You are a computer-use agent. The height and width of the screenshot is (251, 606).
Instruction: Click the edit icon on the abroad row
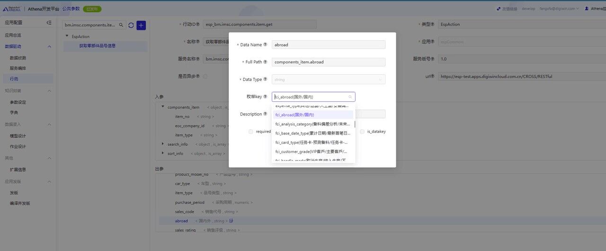(x=231, y=221)
